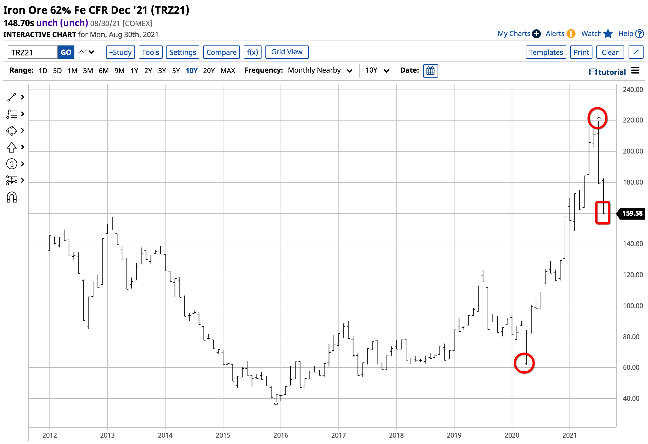The image size is (648, 444).
Task: Click the exclamation icon beside Alerts
Action: click(571, 34)
